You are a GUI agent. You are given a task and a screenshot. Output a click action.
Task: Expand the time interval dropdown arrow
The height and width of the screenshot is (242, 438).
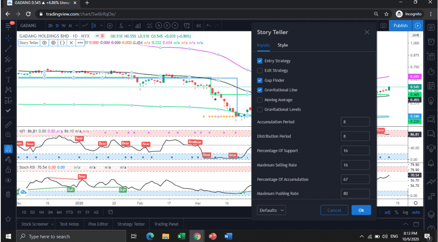[77, 26]
